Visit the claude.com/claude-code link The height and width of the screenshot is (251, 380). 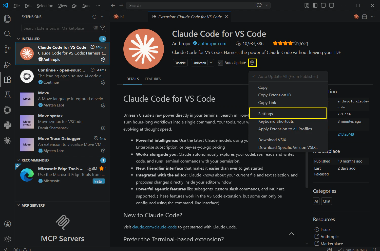[x=155, y=227]
